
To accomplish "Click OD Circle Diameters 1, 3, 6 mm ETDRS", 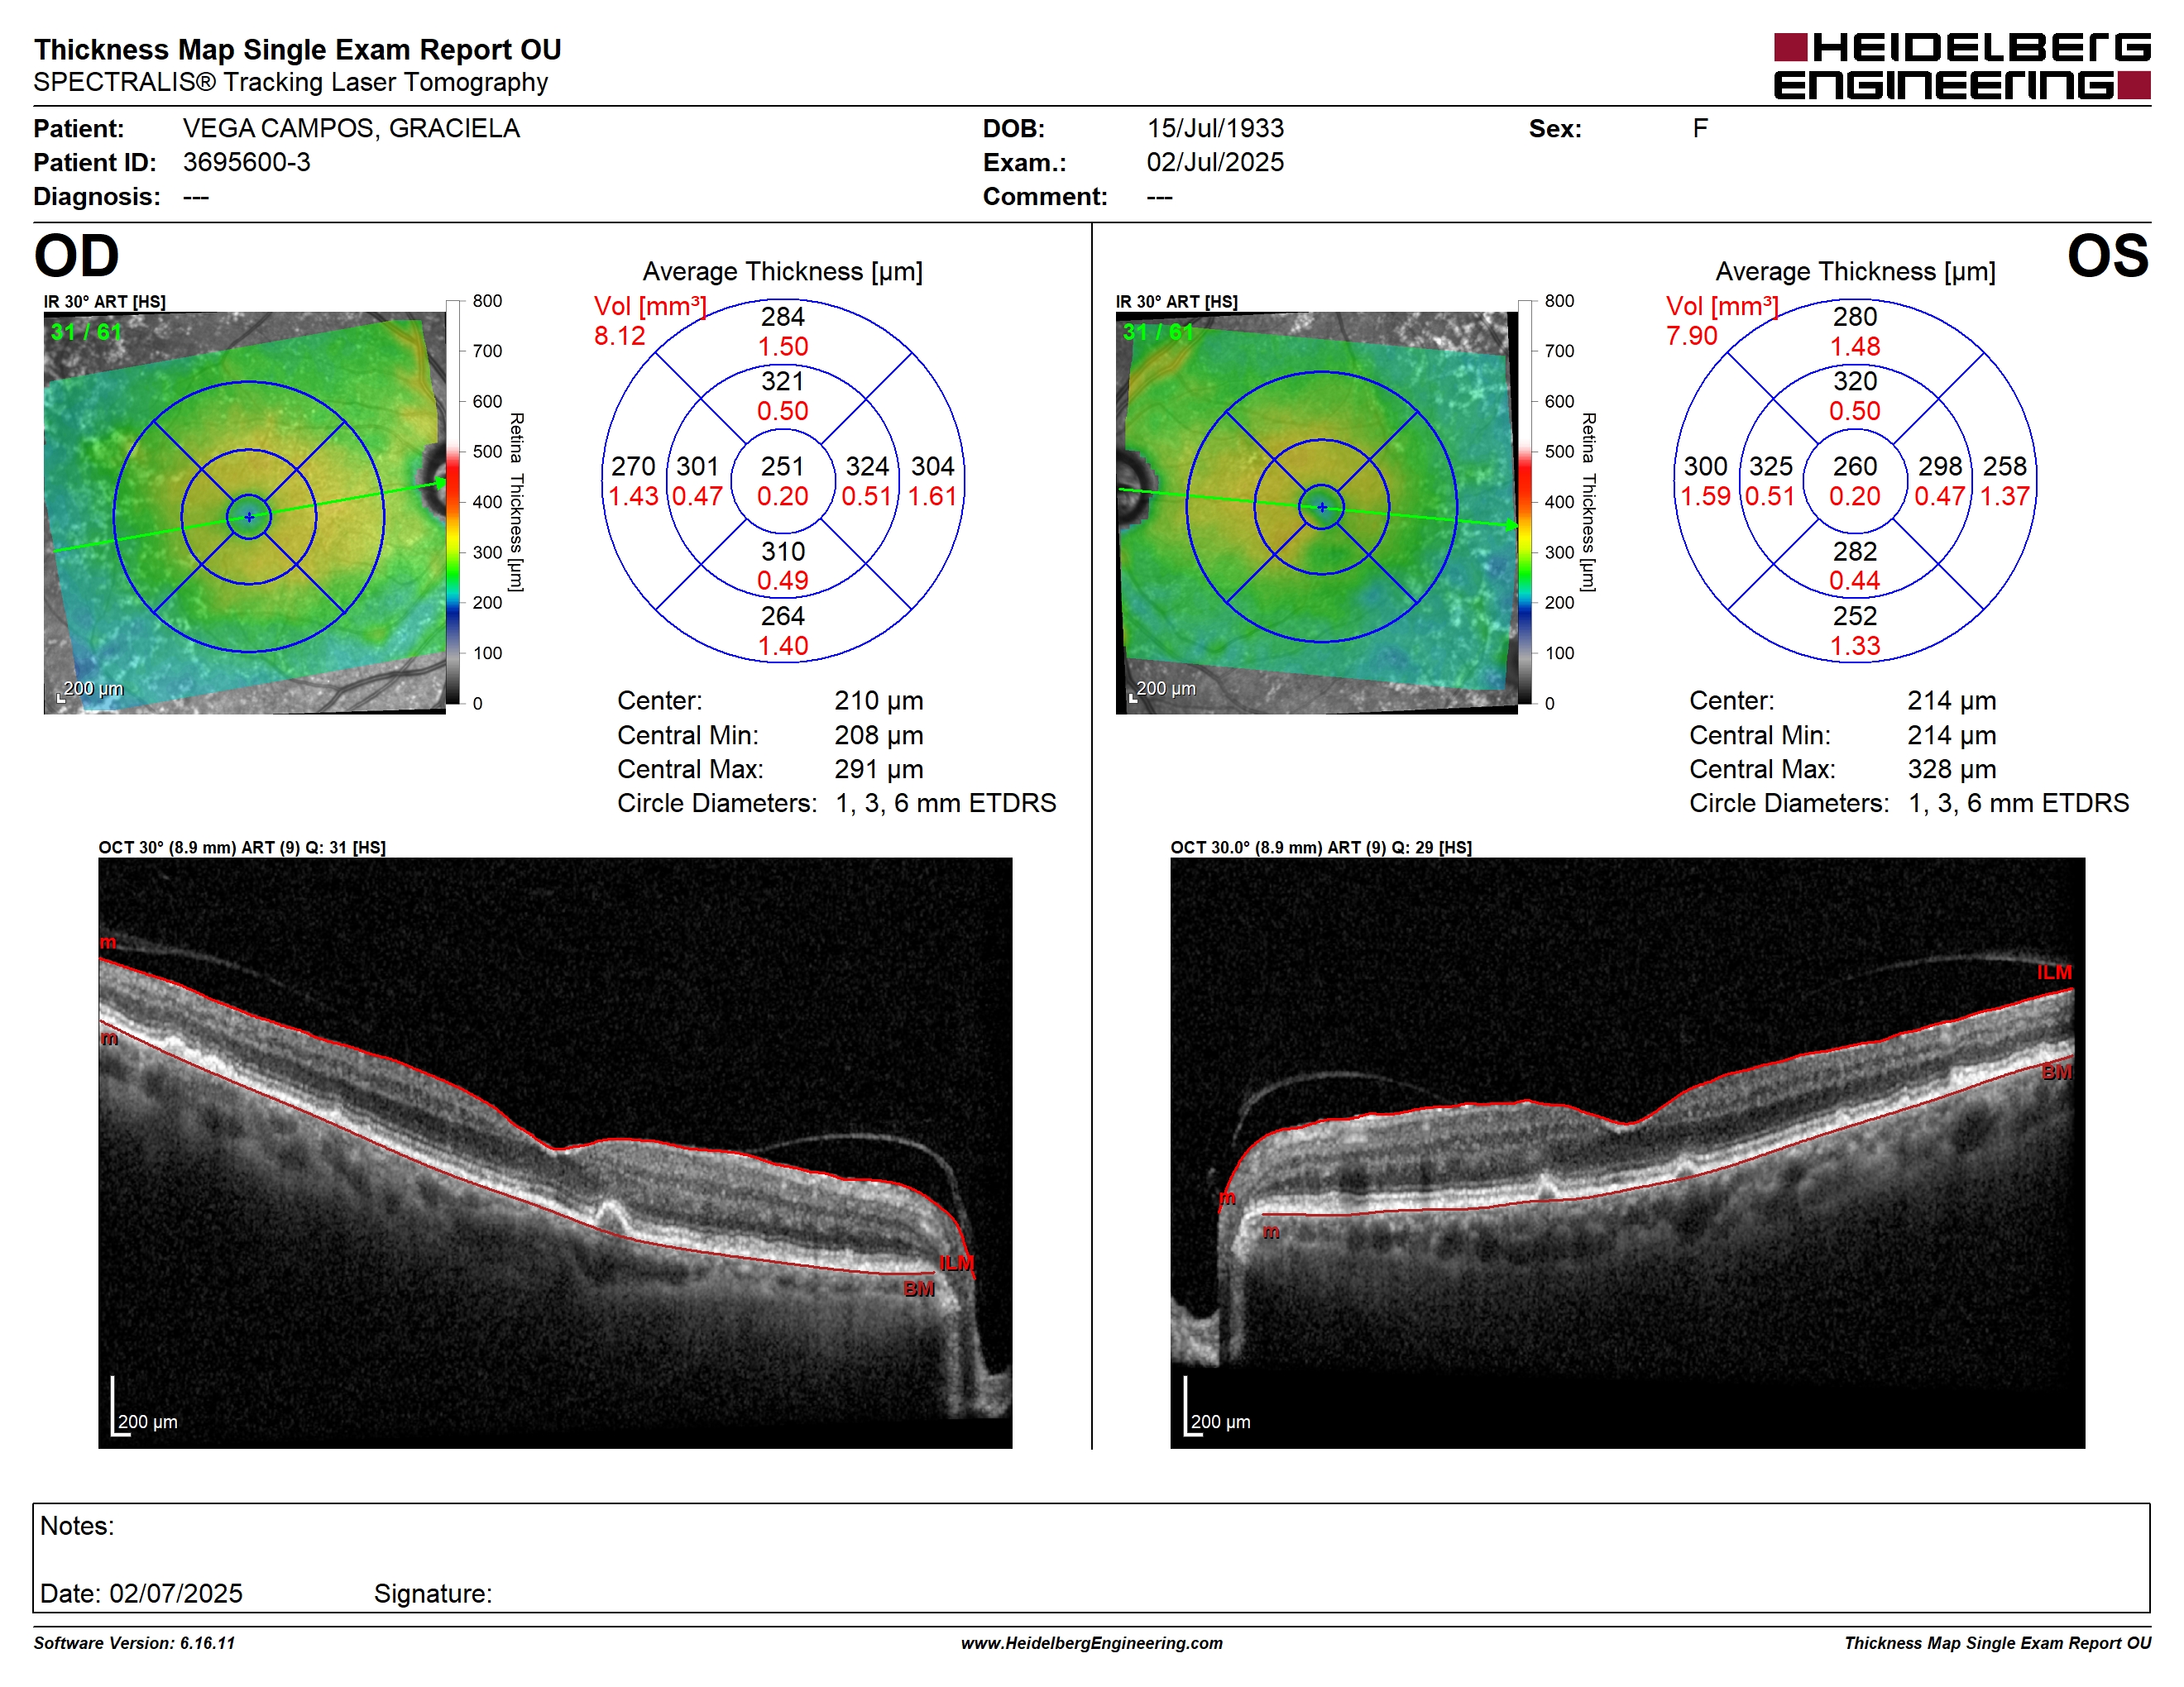I will pyautogui.click(x=945, y=804).
